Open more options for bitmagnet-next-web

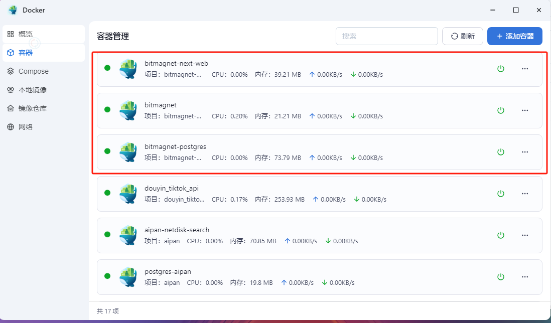(525, 69)
